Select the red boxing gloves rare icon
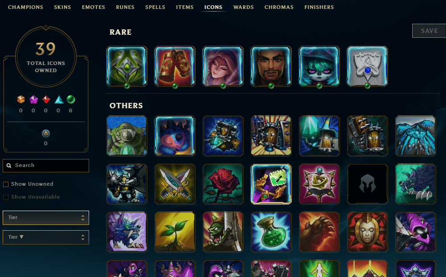Screen dimensions: 446x277 click(x=175, y=66)
